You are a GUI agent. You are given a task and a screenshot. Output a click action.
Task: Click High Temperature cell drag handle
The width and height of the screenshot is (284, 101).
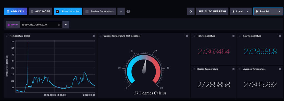click(x=194, y=36)
